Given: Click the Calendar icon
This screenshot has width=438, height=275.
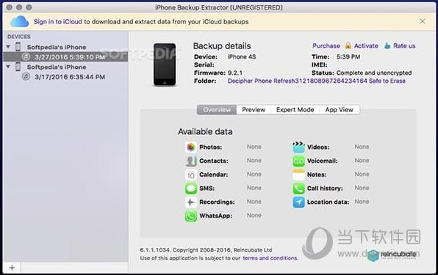Looking at the screenshot, I should [191, 175].
